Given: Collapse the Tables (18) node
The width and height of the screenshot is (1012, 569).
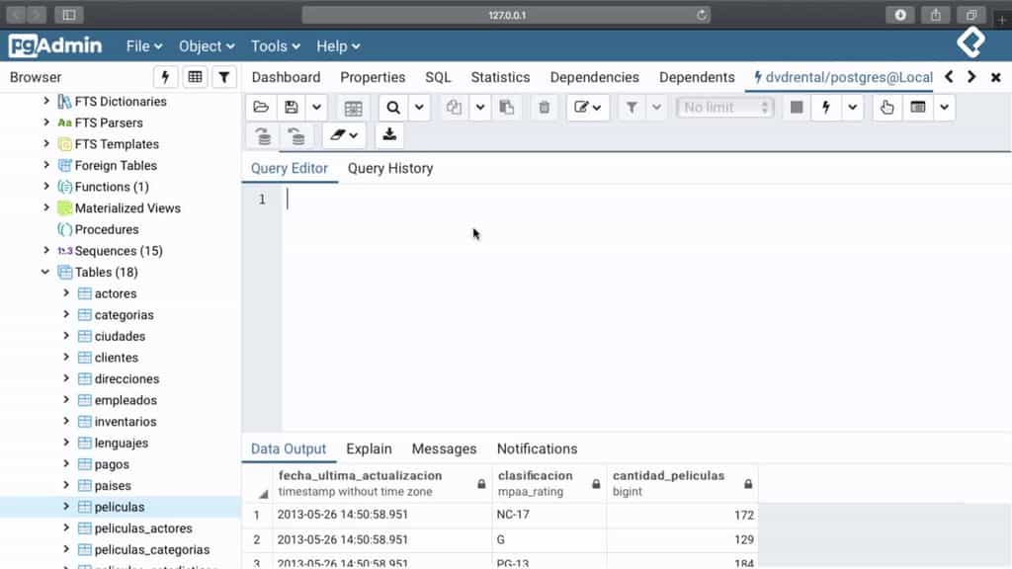Looking at the screenshot, I should [44, 272].
